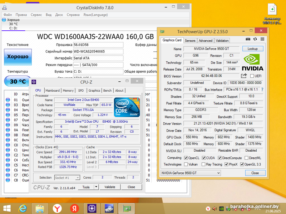Open Сервис menu in CrystalDiskInfo
This screenshot has height=214, width=286.
[36, 15]
